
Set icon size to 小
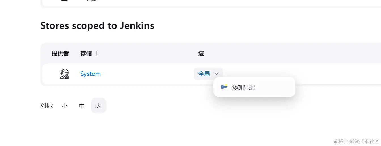click(x=65, y=106)
